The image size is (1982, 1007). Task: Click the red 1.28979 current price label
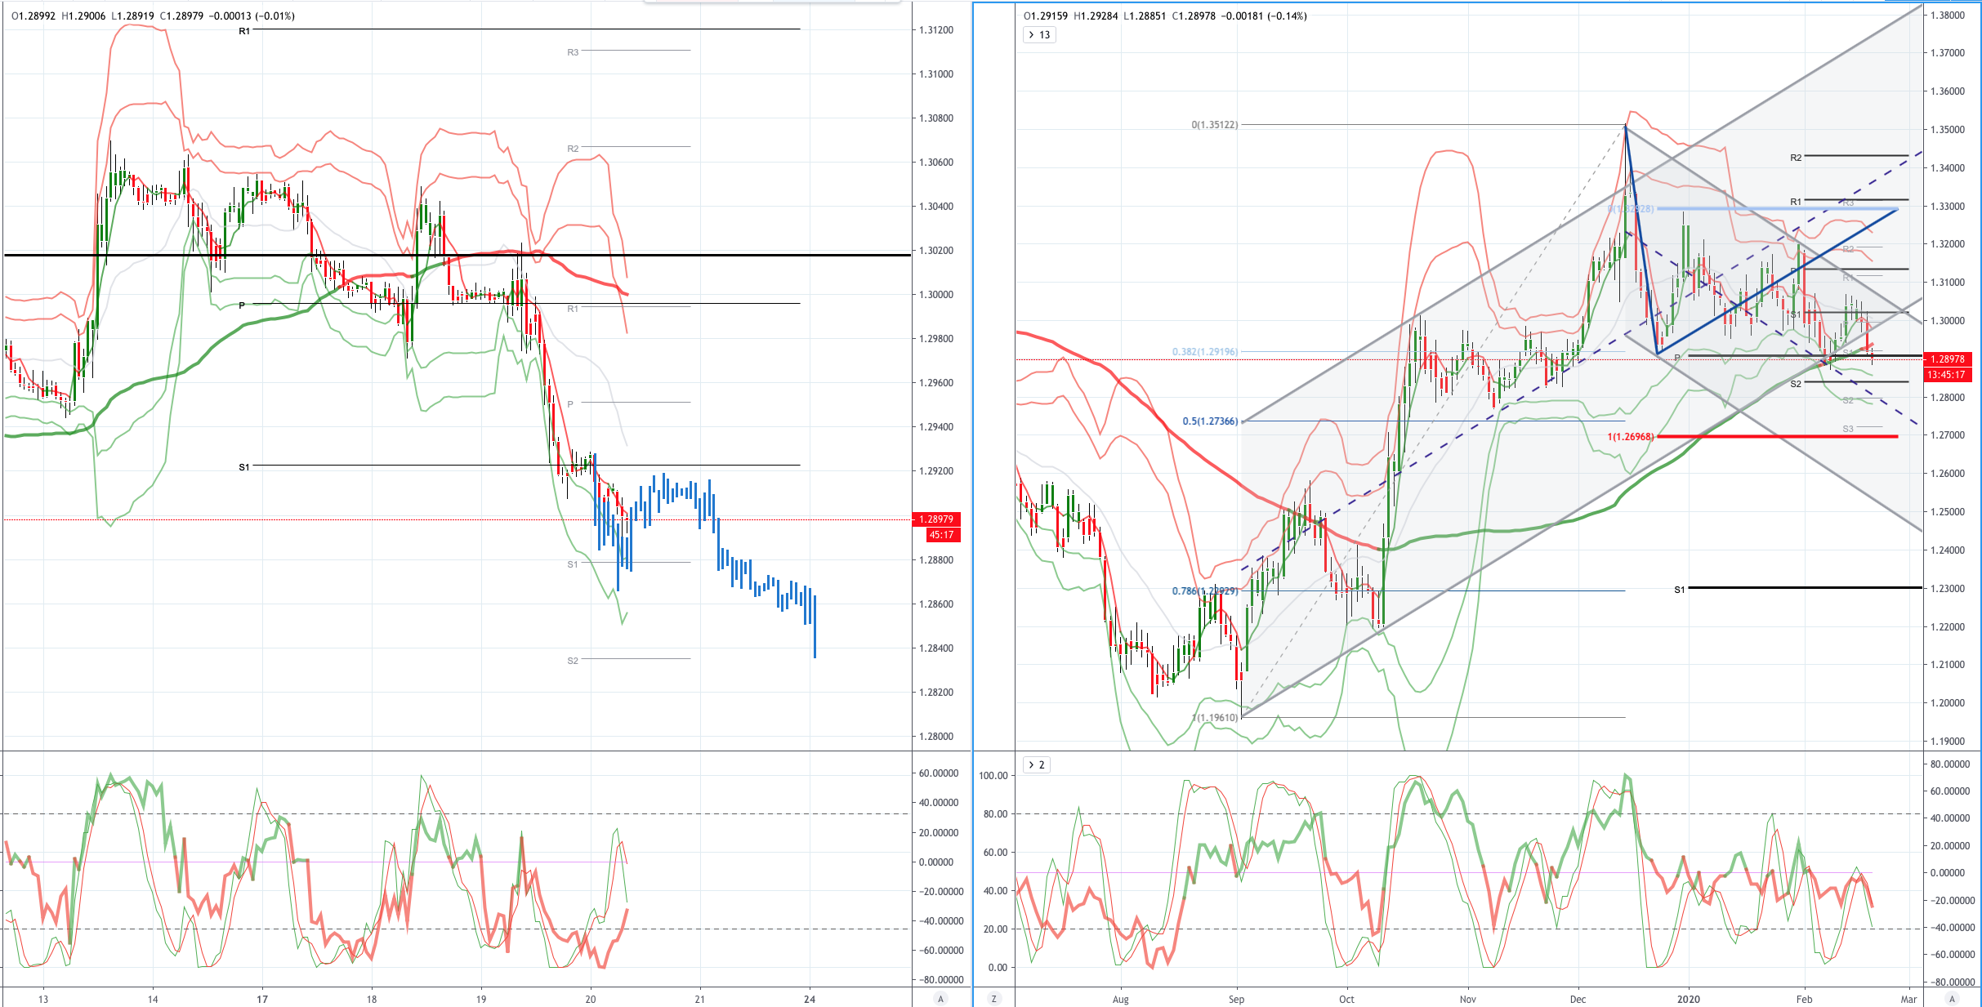pyautogui.click(x=936, y=519)
